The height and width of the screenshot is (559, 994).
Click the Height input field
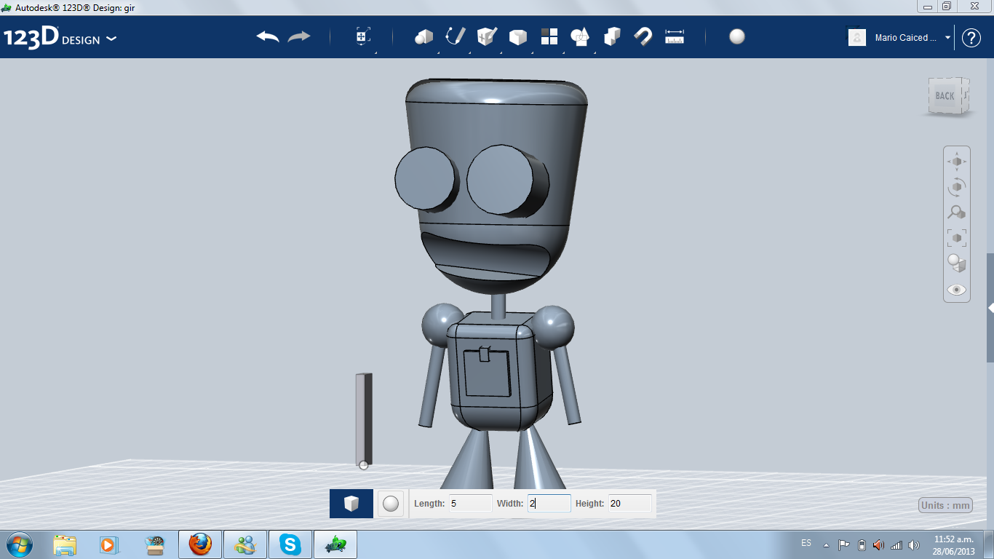pyautogui.click(x=630, y=503)
